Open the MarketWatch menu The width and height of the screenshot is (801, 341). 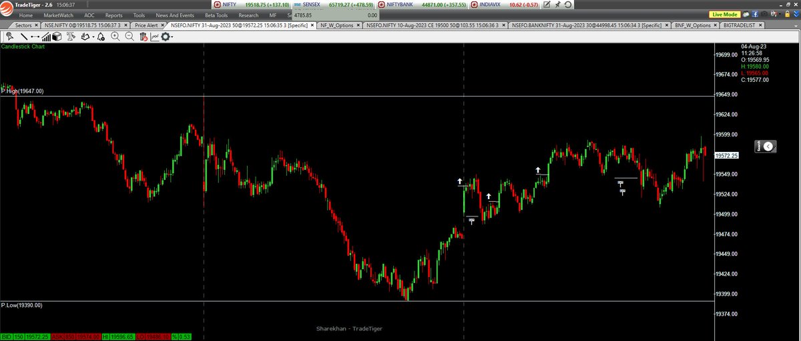pyautogui.click(x=59, y=15)
